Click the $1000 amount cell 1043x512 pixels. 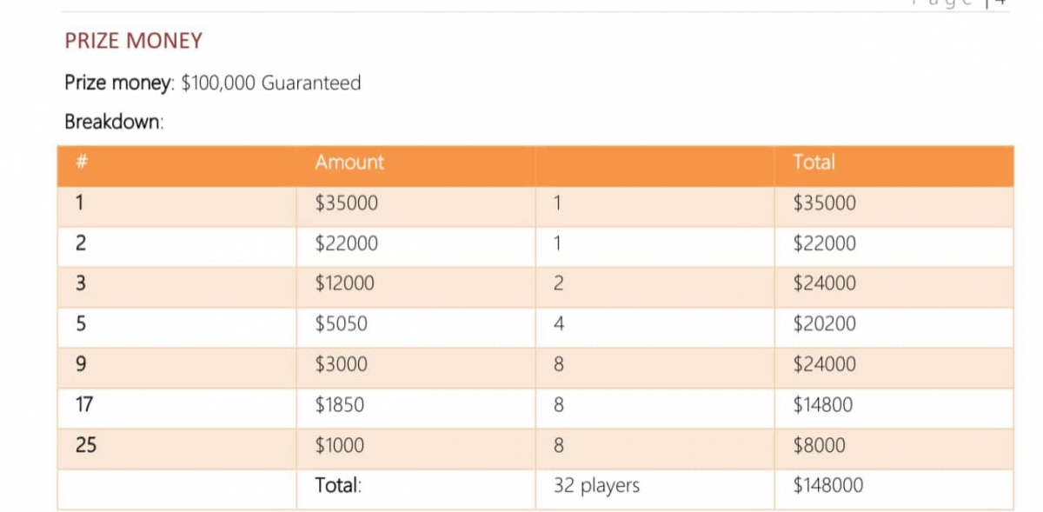pos(340,446)
